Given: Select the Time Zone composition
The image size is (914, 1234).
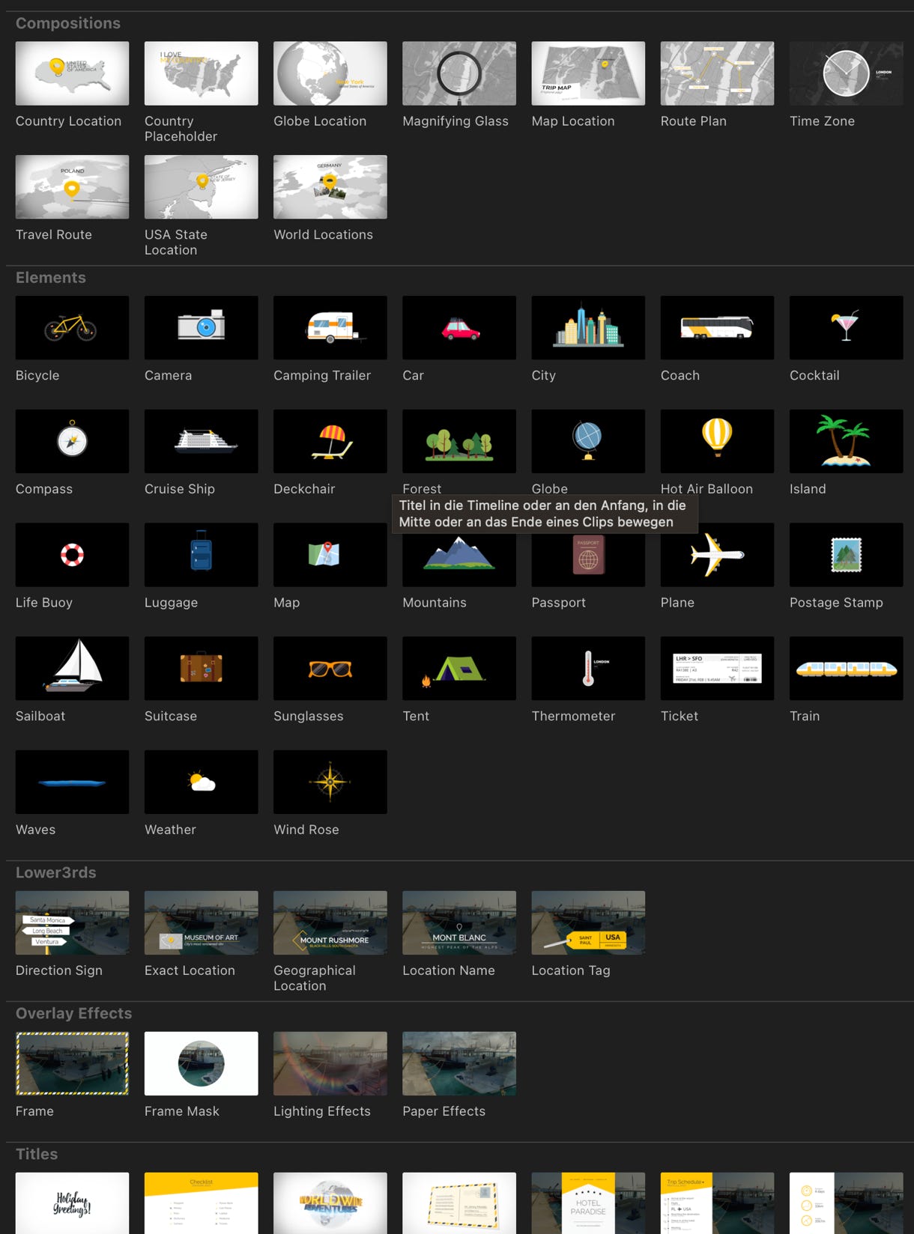Looking at the screenshot, I should click(x=846, y=73).
